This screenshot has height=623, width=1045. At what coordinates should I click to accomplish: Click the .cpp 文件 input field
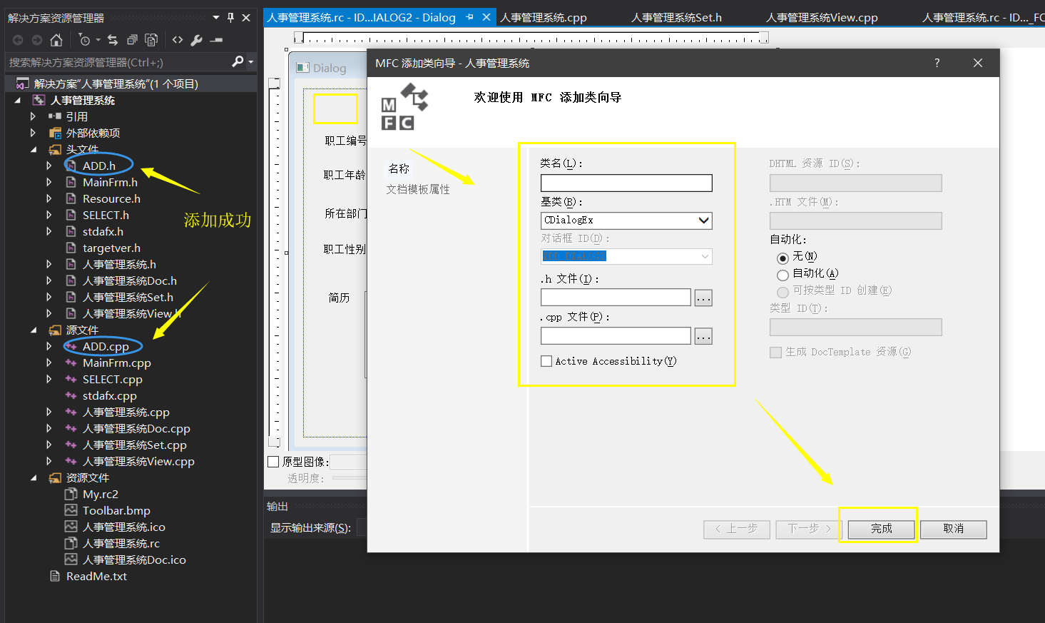[x=616, y=335]
